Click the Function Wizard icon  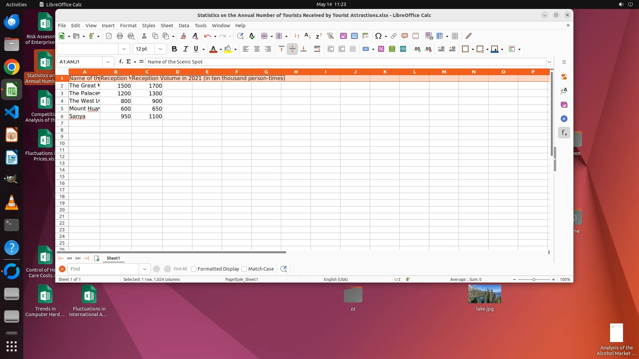click(x=121, y=62)
